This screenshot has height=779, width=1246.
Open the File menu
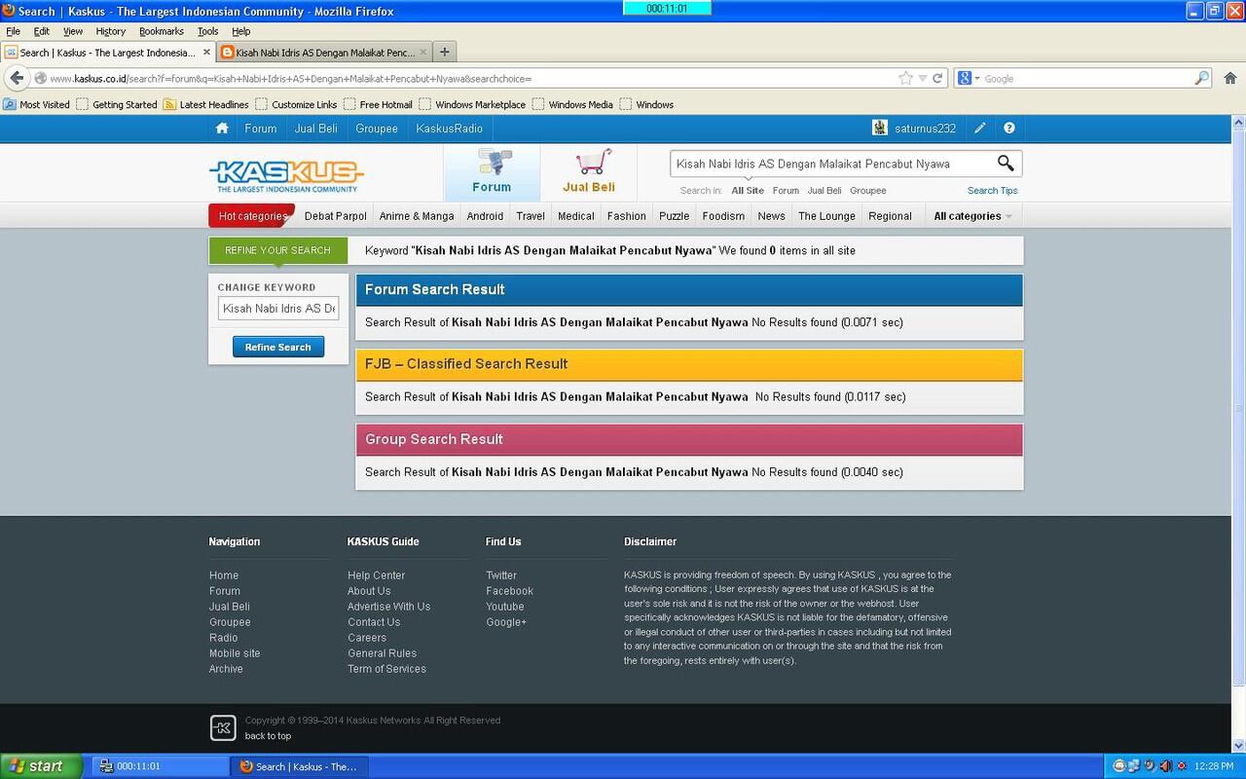13,31
